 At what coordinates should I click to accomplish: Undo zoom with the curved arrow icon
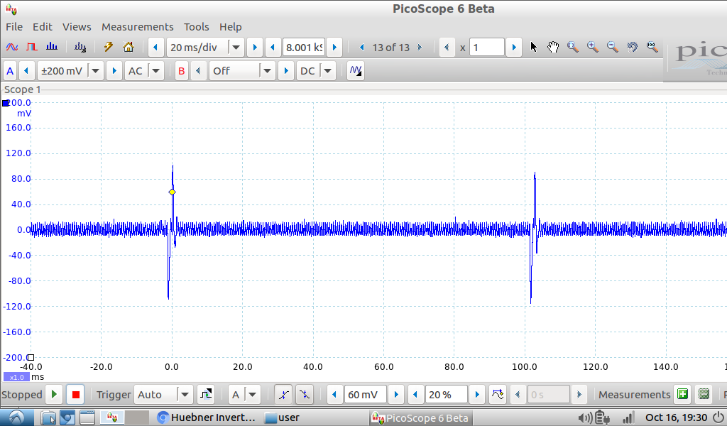point(632,48)
